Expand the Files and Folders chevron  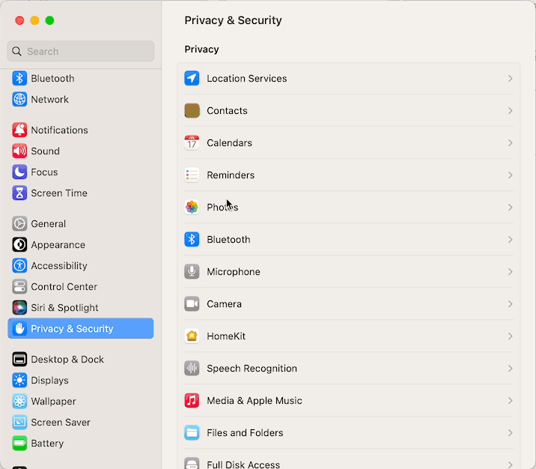pyautogui.click(x=510, y=433)
